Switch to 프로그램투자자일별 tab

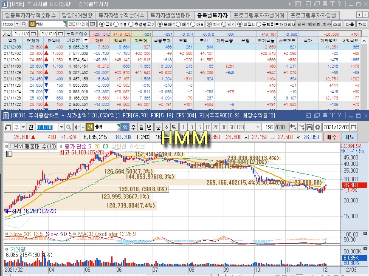click(313, 15)
